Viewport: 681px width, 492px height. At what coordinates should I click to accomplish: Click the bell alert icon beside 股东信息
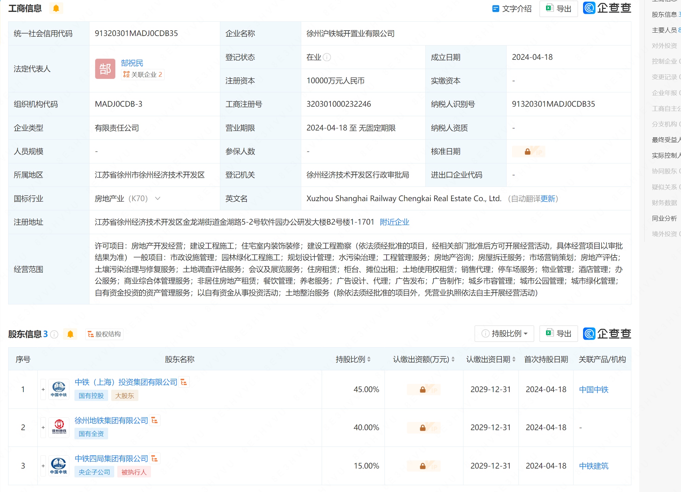coord(70,334)
